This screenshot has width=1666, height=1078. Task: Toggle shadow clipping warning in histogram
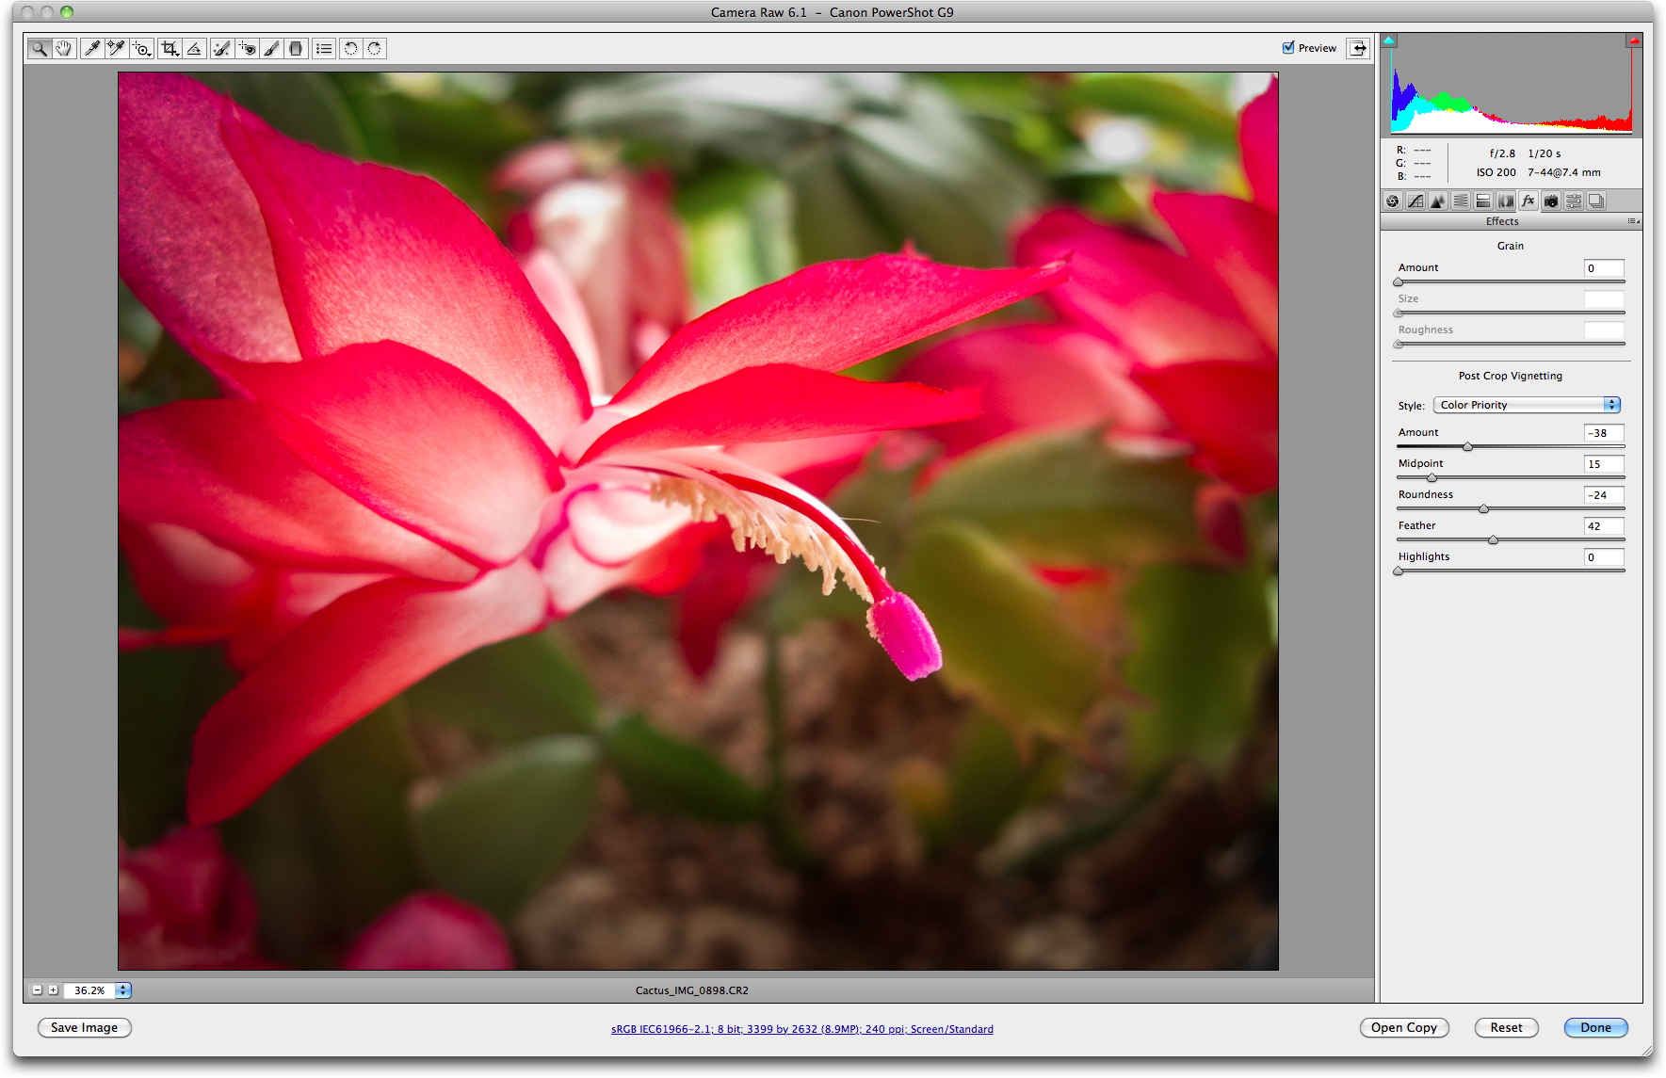point(1389,40)
